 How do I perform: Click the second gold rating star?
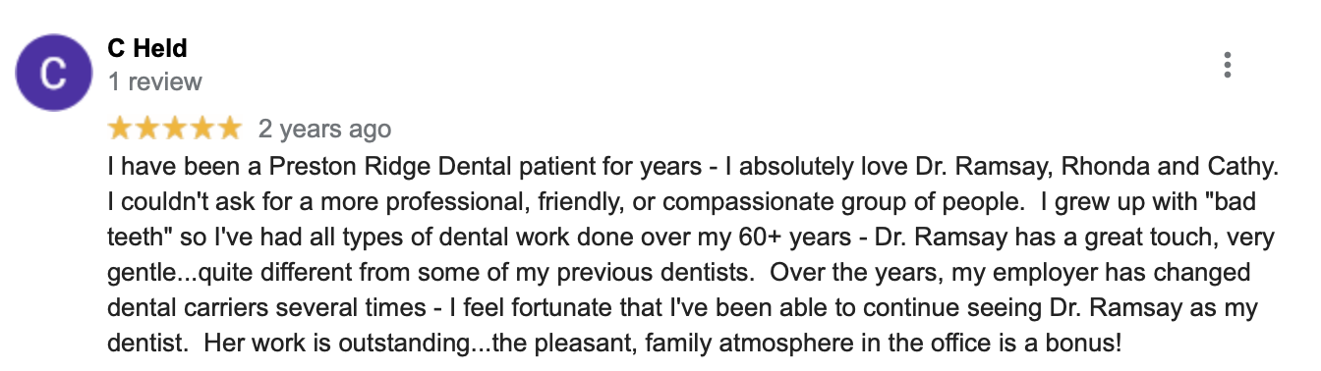147,128
